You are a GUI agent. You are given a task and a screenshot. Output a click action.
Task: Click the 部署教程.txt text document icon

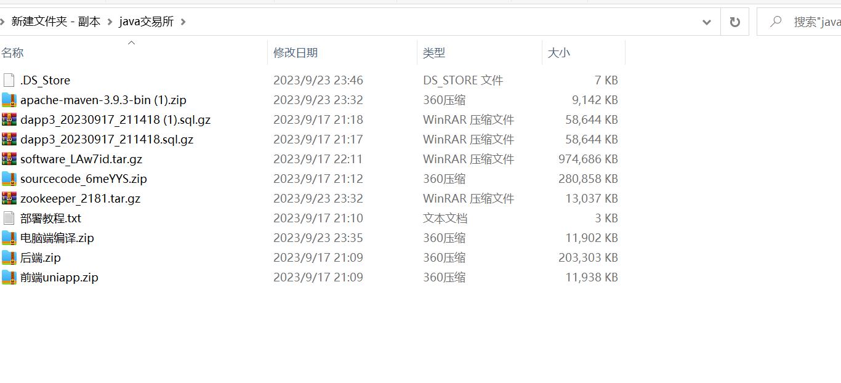click(x=9, y=218)
